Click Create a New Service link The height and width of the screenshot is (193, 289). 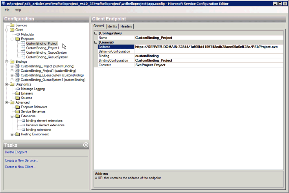pos(21,160)
